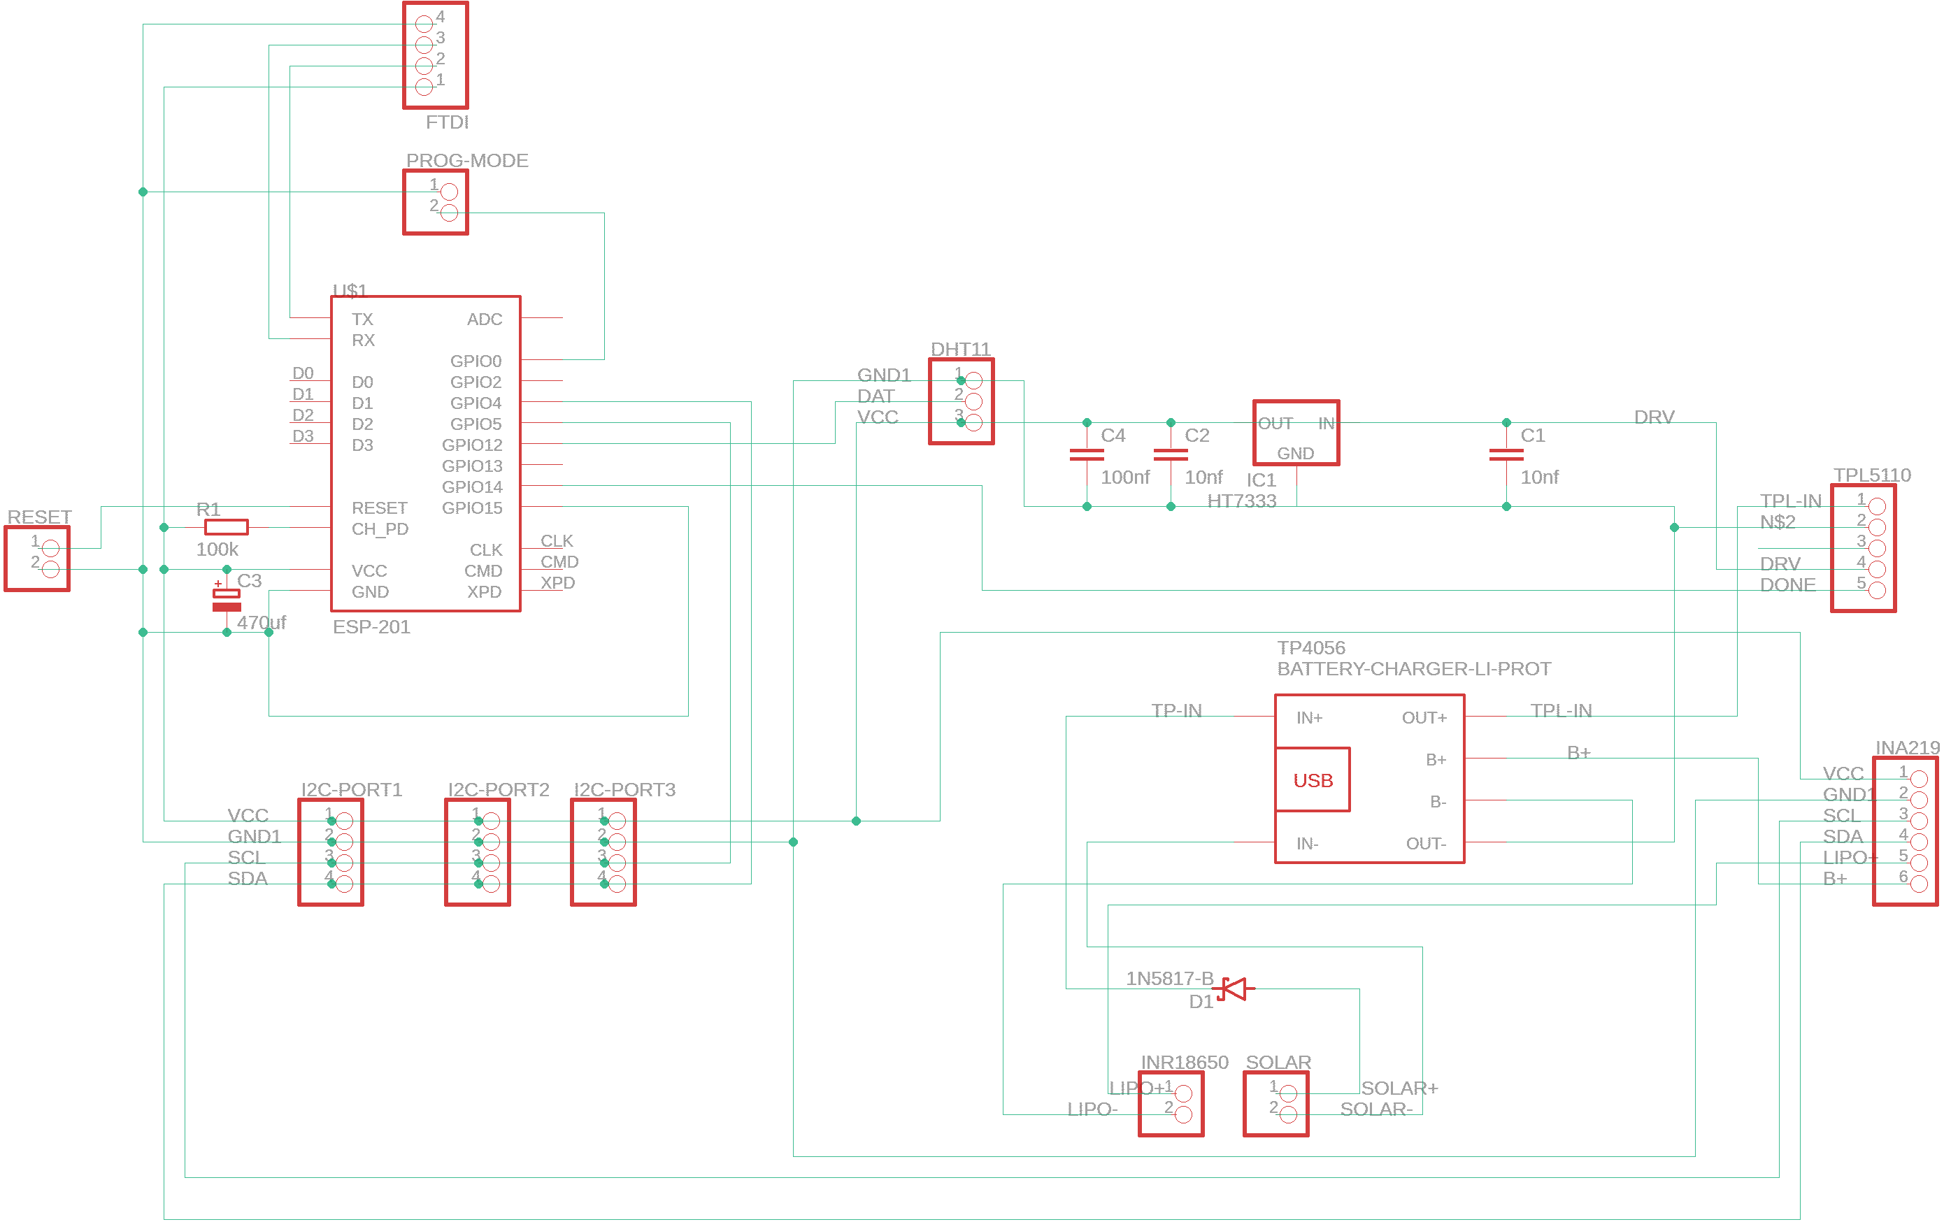Click the R1 100k resistor symbol

click(x=227, y=527)
